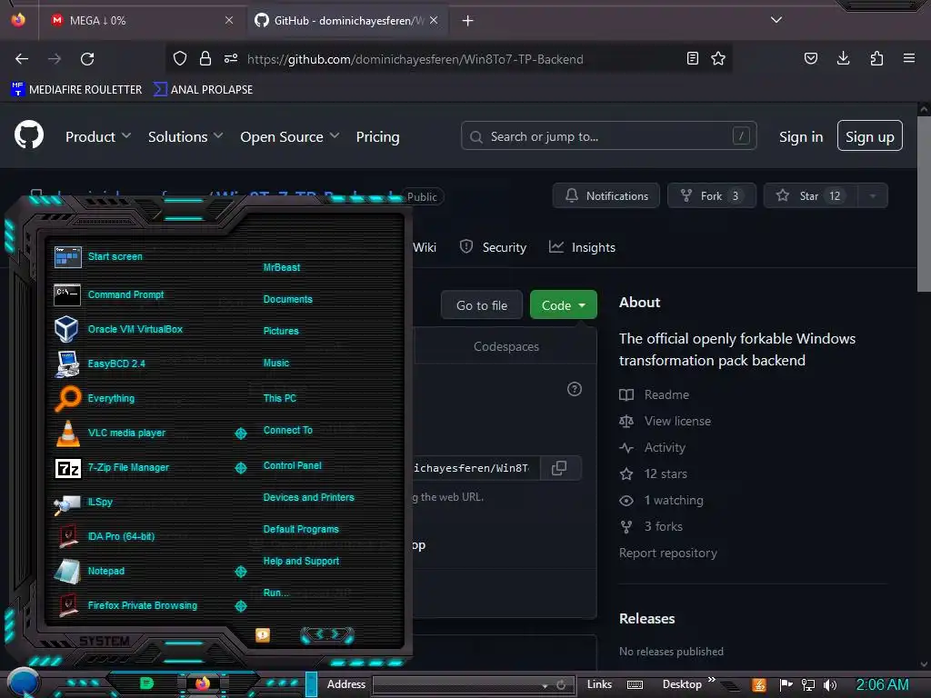The image size is (931, 698).
Task: Expand the Solutions menu
Action: (185, 137)
